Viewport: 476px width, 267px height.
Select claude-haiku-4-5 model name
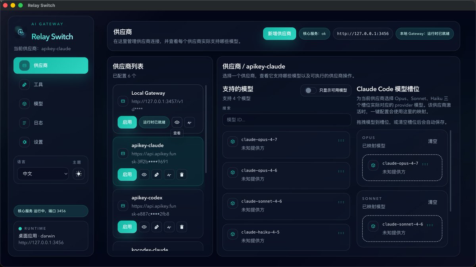pos(260,232)
